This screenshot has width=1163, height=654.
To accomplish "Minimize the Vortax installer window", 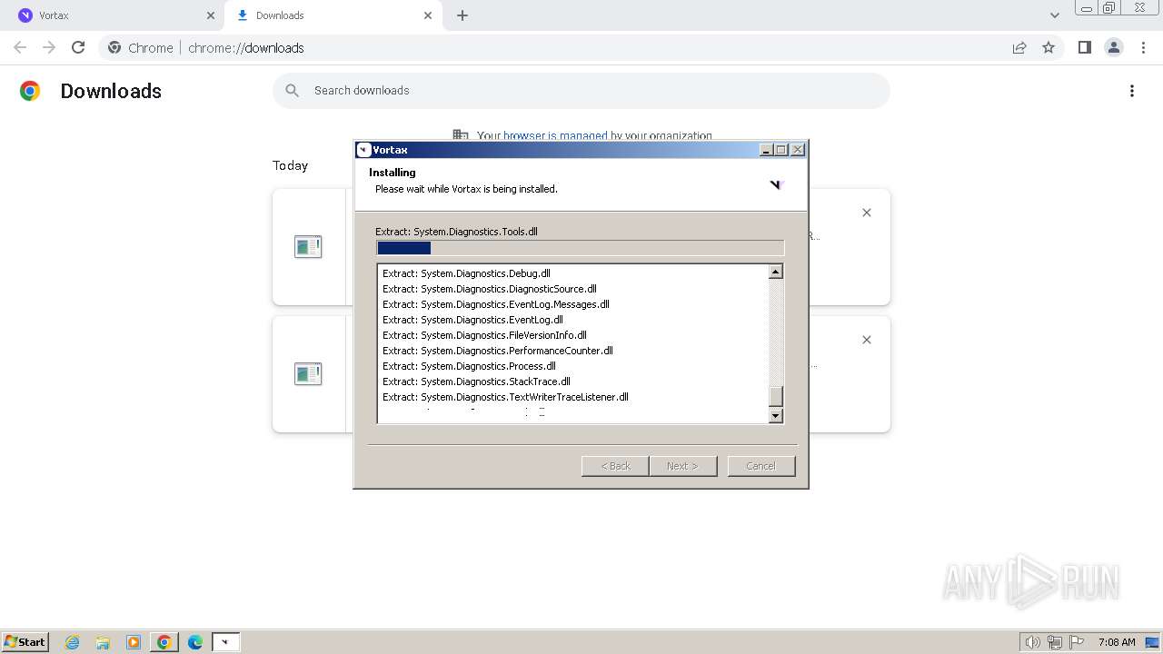I will (766, 150).
